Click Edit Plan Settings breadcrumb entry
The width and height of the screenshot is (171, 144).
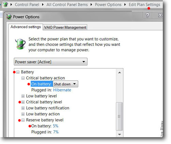144,5
